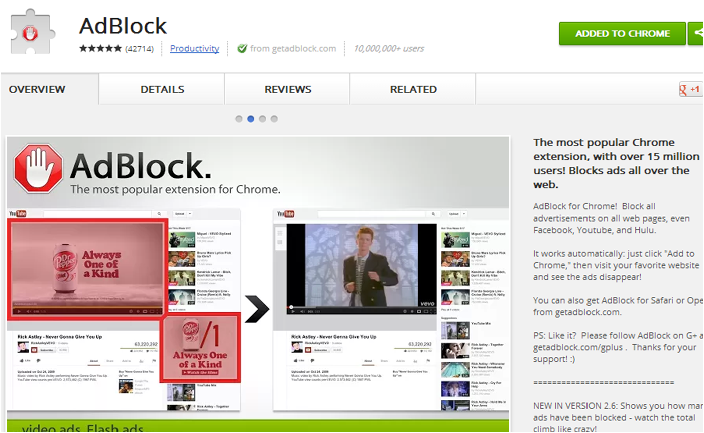The height and width of the screenshot is (433, 704).
Task: Switch to the DETAILS tab
Action: (162, 89)
